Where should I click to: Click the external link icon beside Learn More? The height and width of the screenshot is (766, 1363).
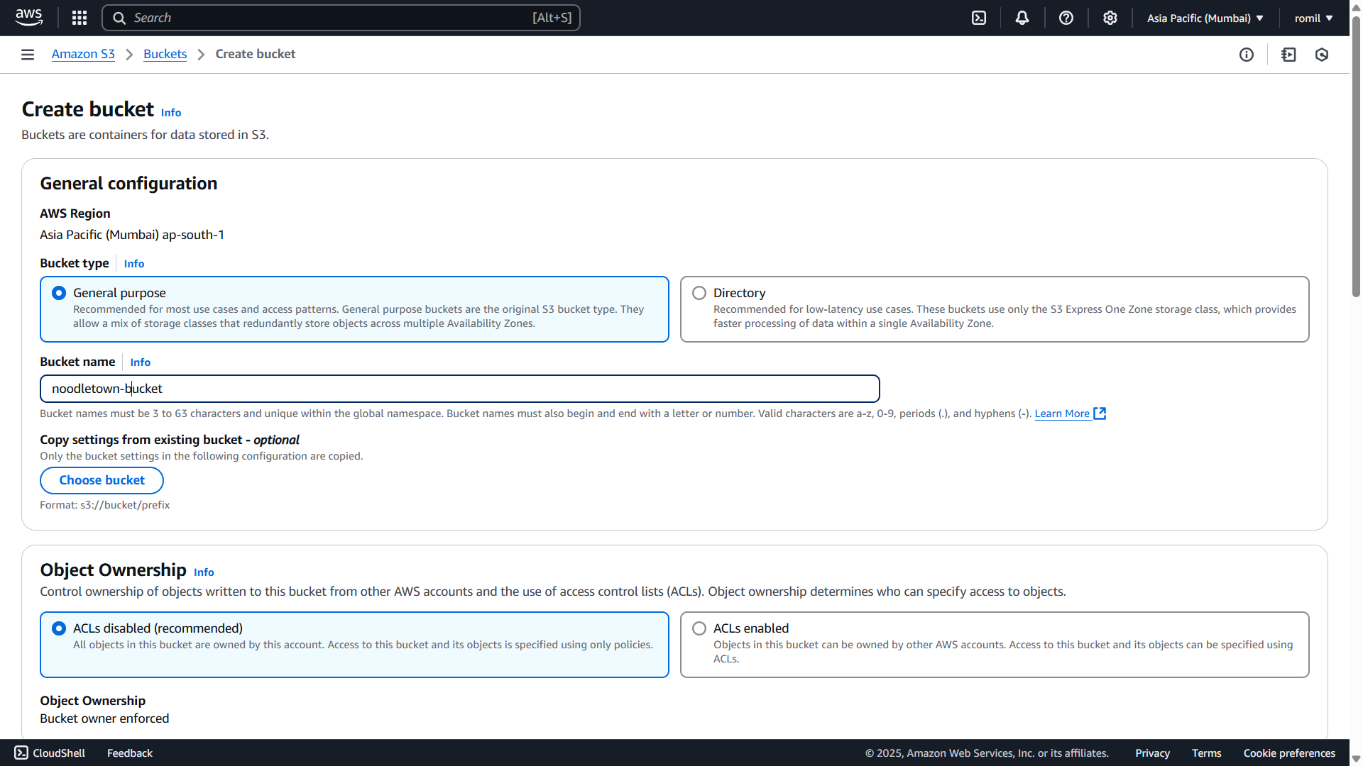[1100, 413]
